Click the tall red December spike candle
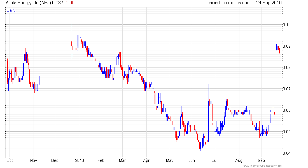The width and height of the screenshot is (308, 168). pyautogui.click(x=72, y=36)
